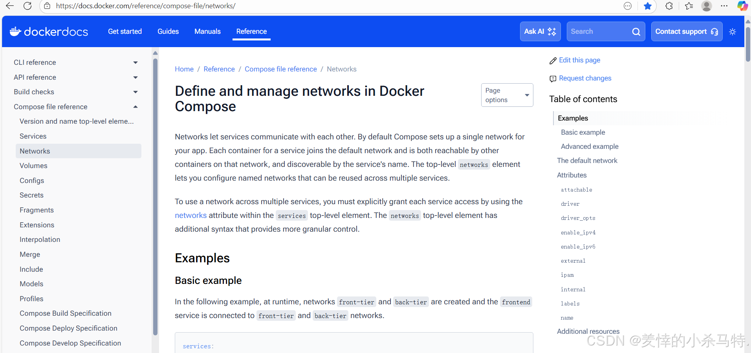Jump to Examples in table of contents

point(573,118)
